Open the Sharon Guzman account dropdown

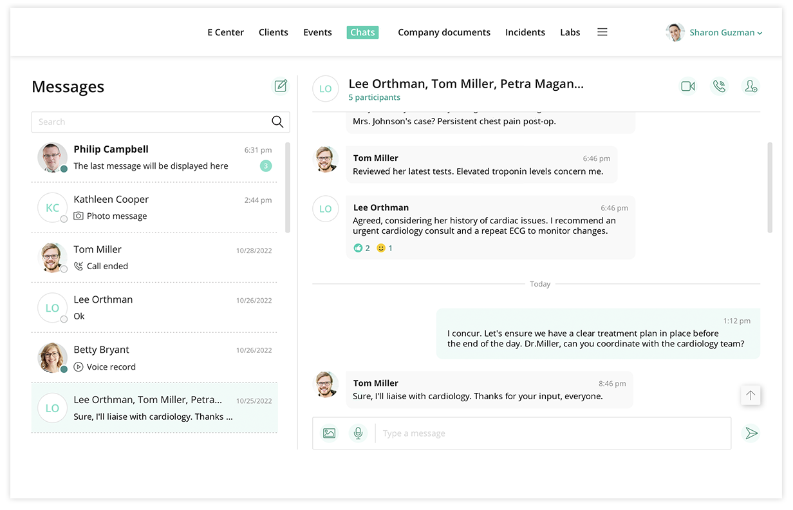(x=725, y=32)
